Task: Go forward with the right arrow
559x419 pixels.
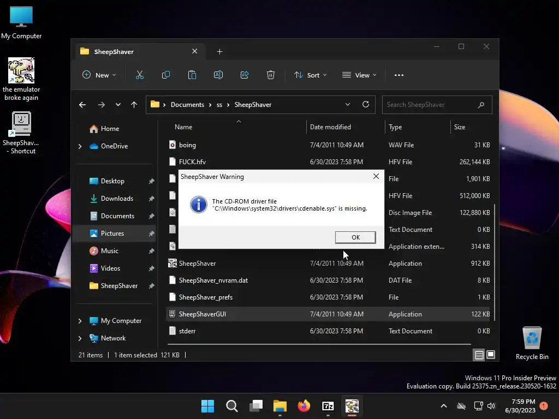Action: click(x=102, y=105)
